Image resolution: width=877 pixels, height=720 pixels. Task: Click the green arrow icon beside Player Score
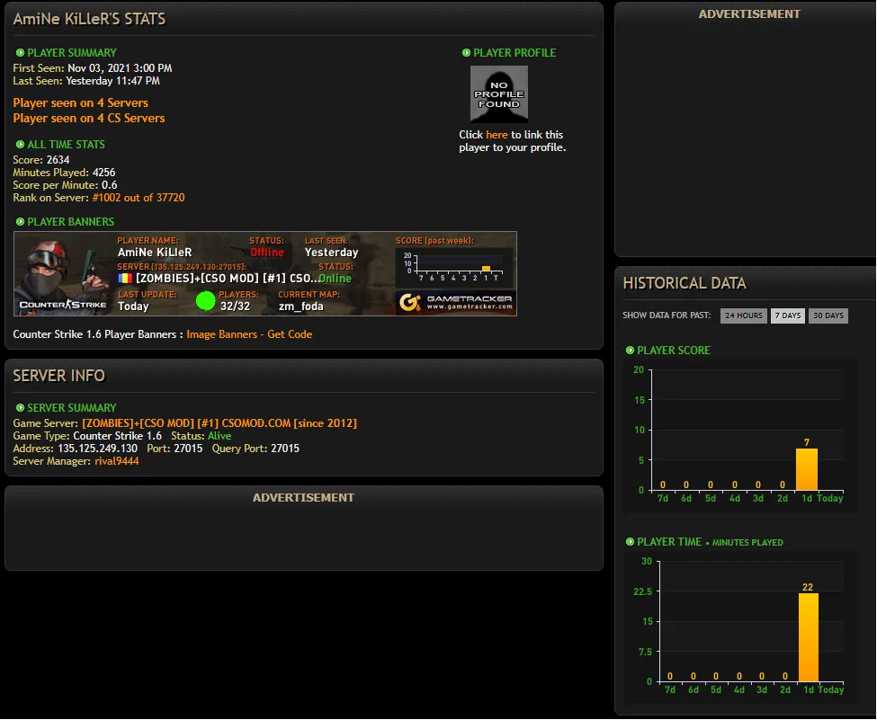(x=630, y=351)
